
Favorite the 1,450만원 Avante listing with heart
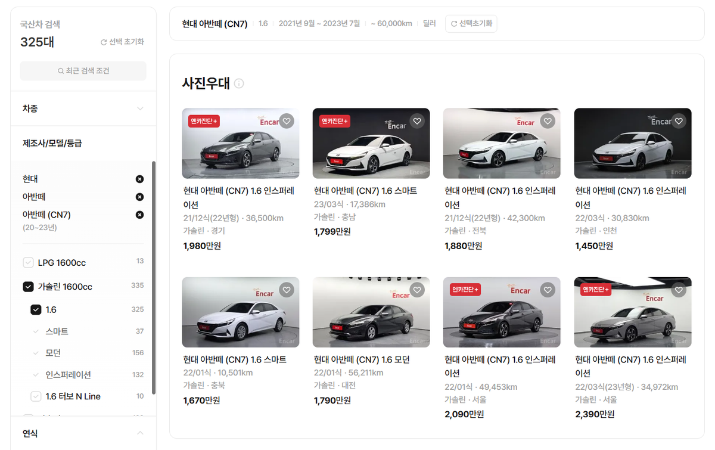point(679,121)
